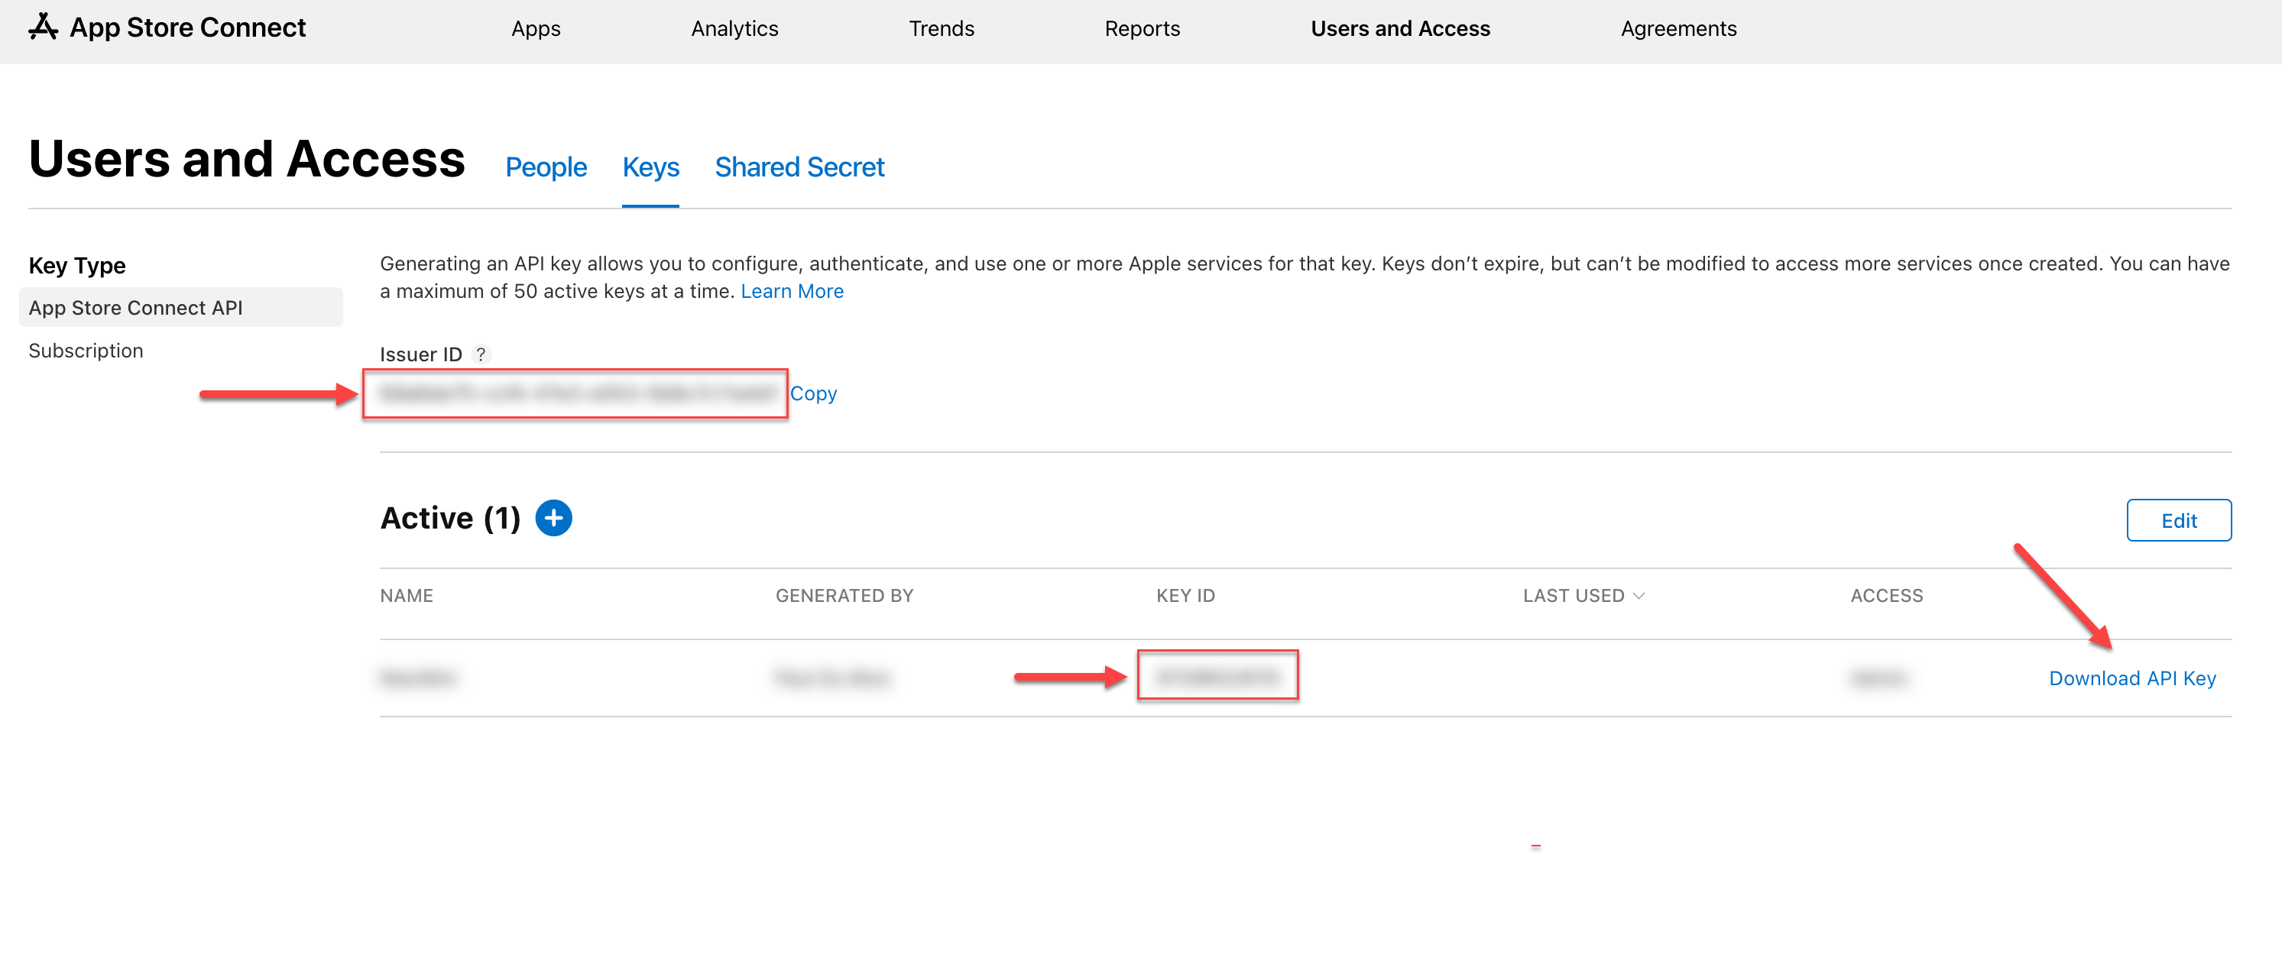2282x964 pixels.
Task: Select Subscription key type in the sidebar
Action: 86,351
